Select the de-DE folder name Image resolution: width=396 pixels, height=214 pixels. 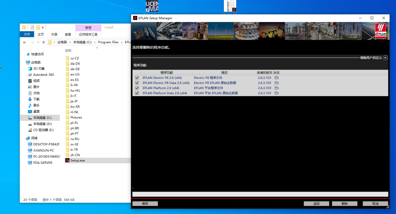pyautogui.click(x=75, y=69)
